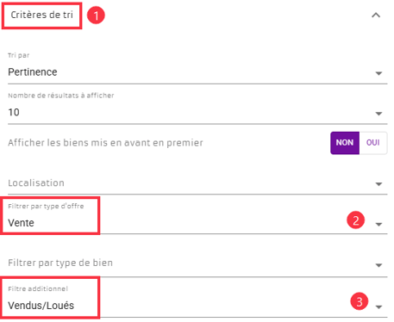Open the Tri par dropdown arrow
394x322 pixels.
(378, 73)
